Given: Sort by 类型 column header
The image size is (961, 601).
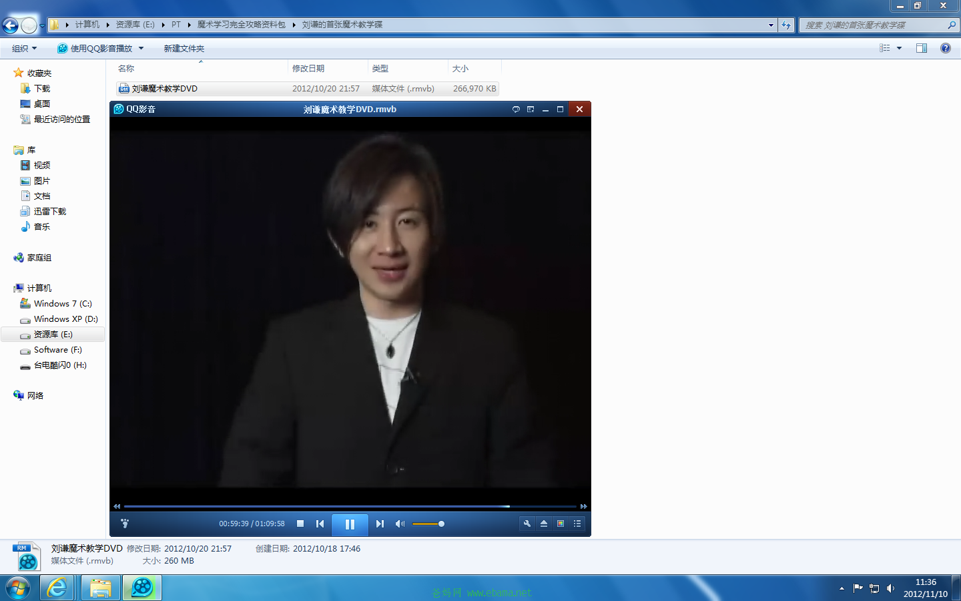Looking at the screenshot, I should point(380,68).
